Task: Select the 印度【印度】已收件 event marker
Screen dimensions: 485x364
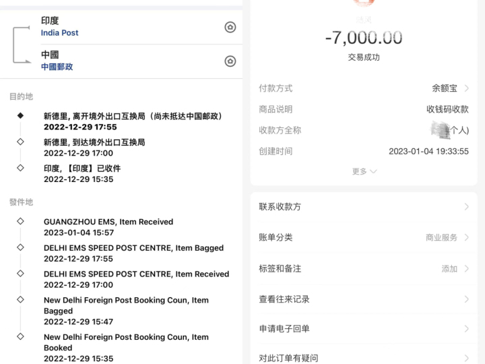Action: (20, 168)
